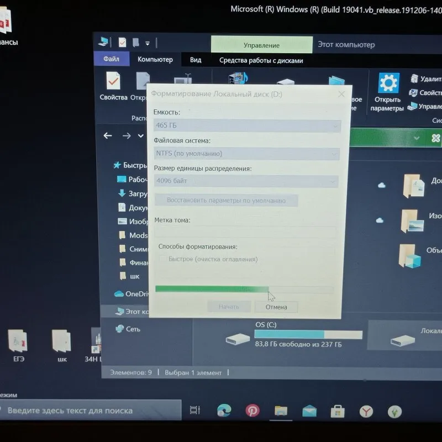Click Открыть параметры gear icon
The width and height of the screenshot is (442, 442).
point(388,92)
